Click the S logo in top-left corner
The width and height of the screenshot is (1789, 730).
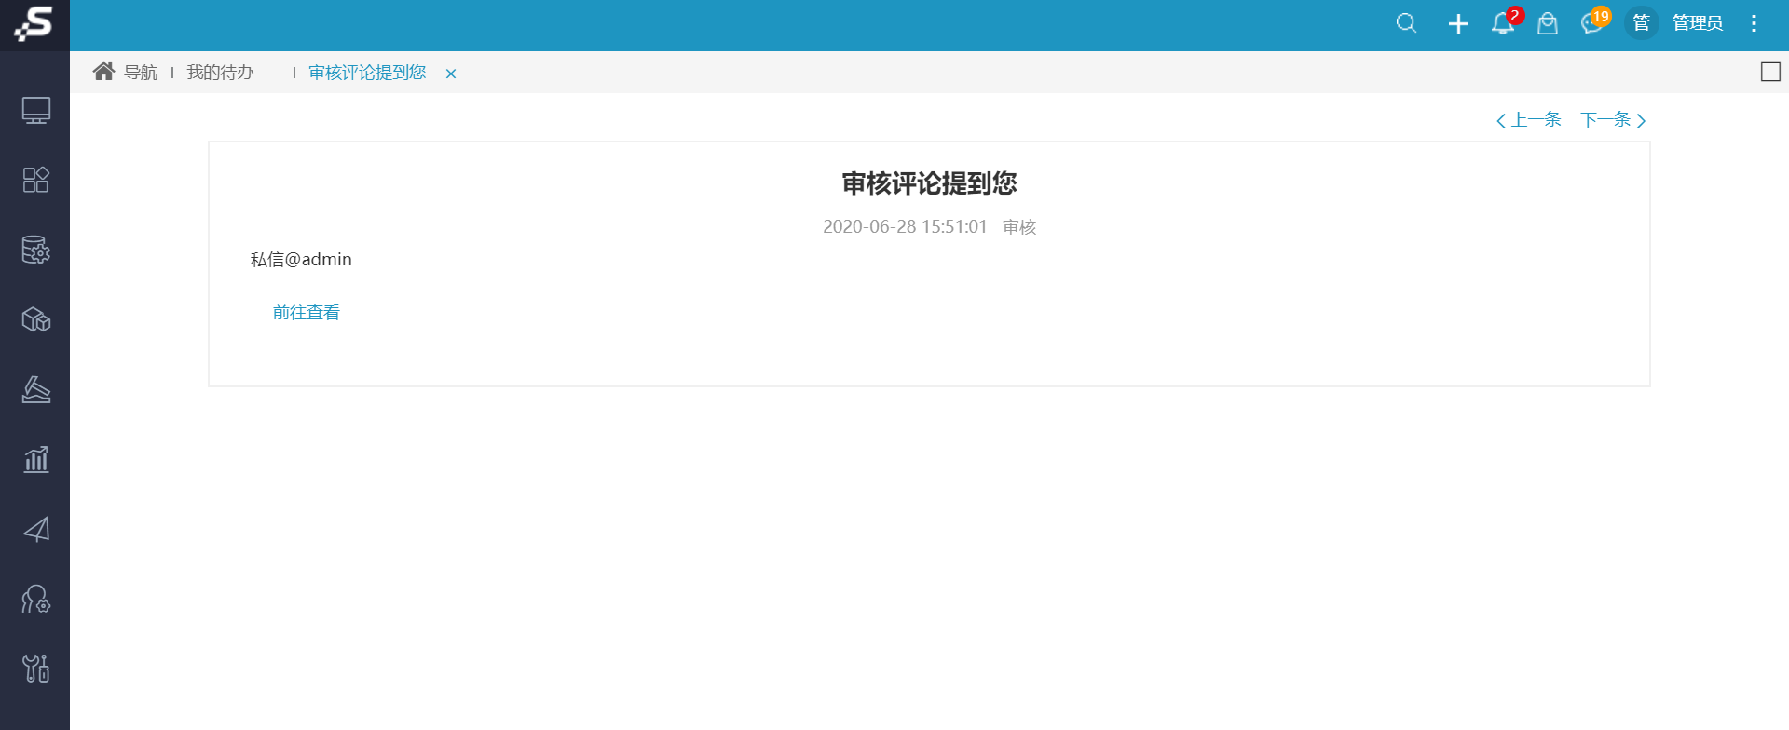(x=34, y=23)
